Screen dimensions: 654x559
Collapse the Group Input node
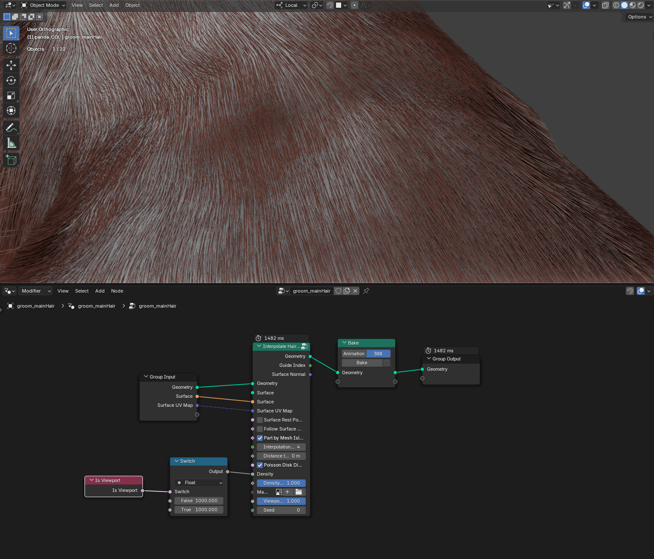146,376
